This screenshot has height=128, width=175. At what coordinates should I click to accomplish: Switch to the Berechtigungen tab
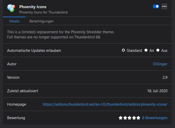(42, 21)
